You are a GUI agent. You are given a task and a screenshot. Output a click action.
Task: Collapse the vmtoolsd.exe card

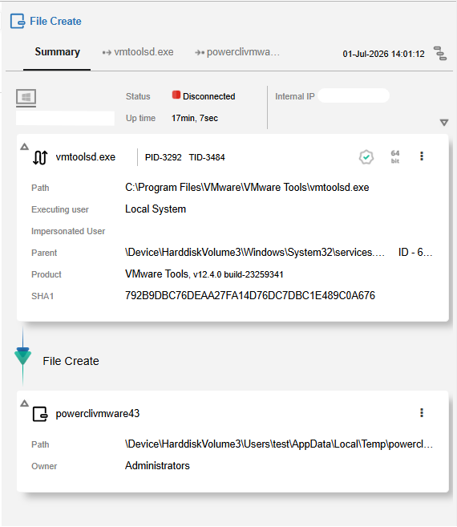(x=24, y=147)
